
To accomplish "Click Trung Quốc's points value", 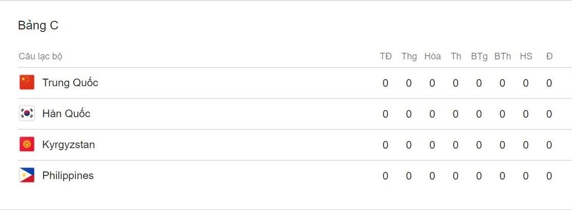I will click(549, 83).
